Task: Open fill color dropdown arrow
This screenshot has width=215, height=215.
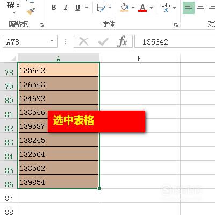Action: [x=133, y=8]
